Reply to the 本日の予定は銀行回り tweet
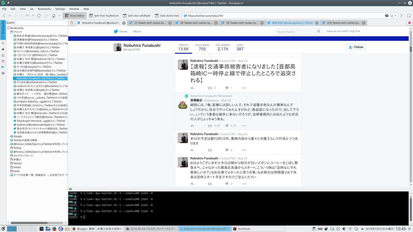 192,150
